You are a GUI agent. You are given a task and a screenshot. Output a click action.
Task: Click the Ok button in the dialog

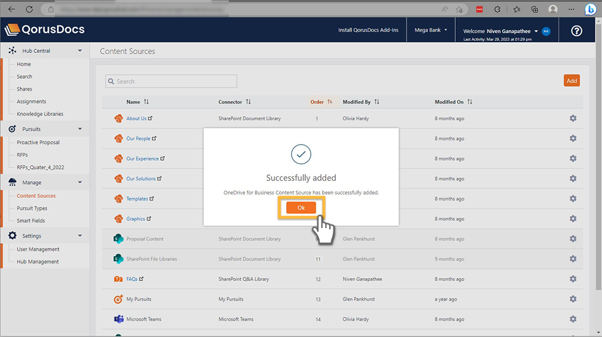[x=301, y=208]
